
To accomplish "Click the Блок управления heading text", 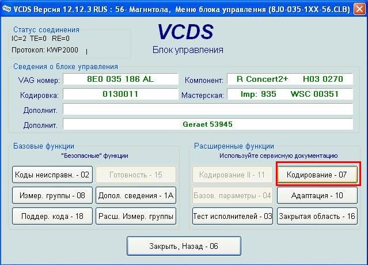I will pos(188,50).
